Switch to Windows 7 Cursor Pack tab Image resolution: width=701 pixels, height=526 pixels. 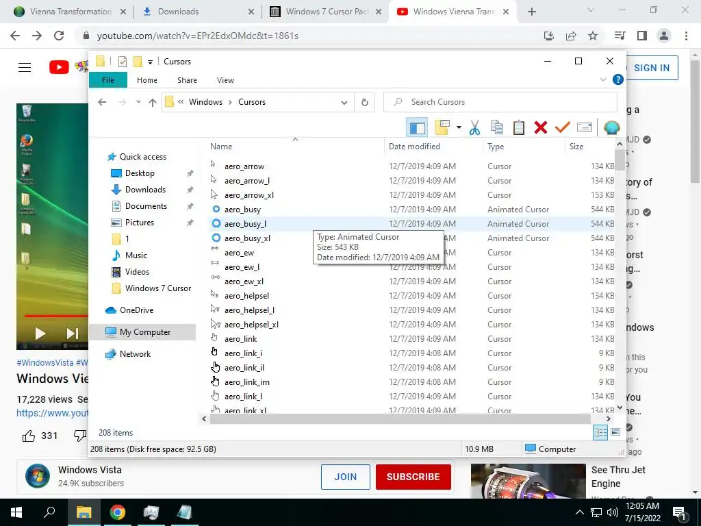pyautogui.click(x=327, y=12)
